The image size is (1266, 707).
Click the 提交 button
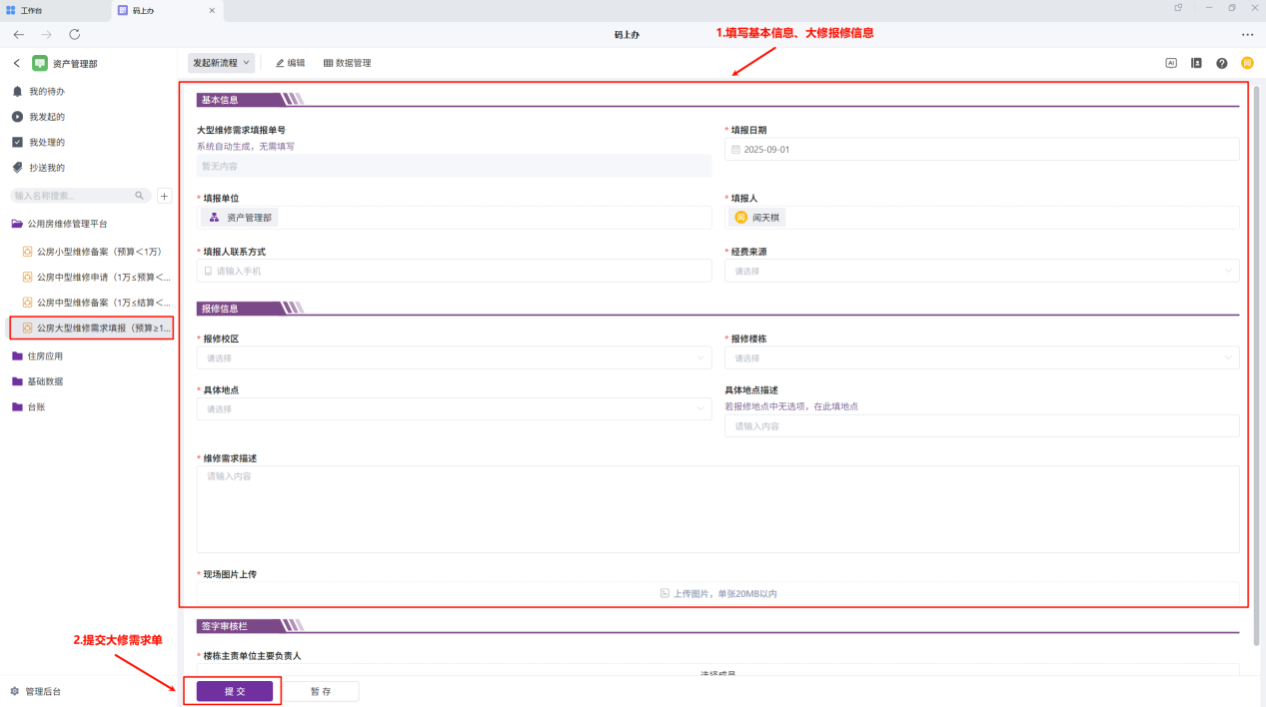[235, 691]
